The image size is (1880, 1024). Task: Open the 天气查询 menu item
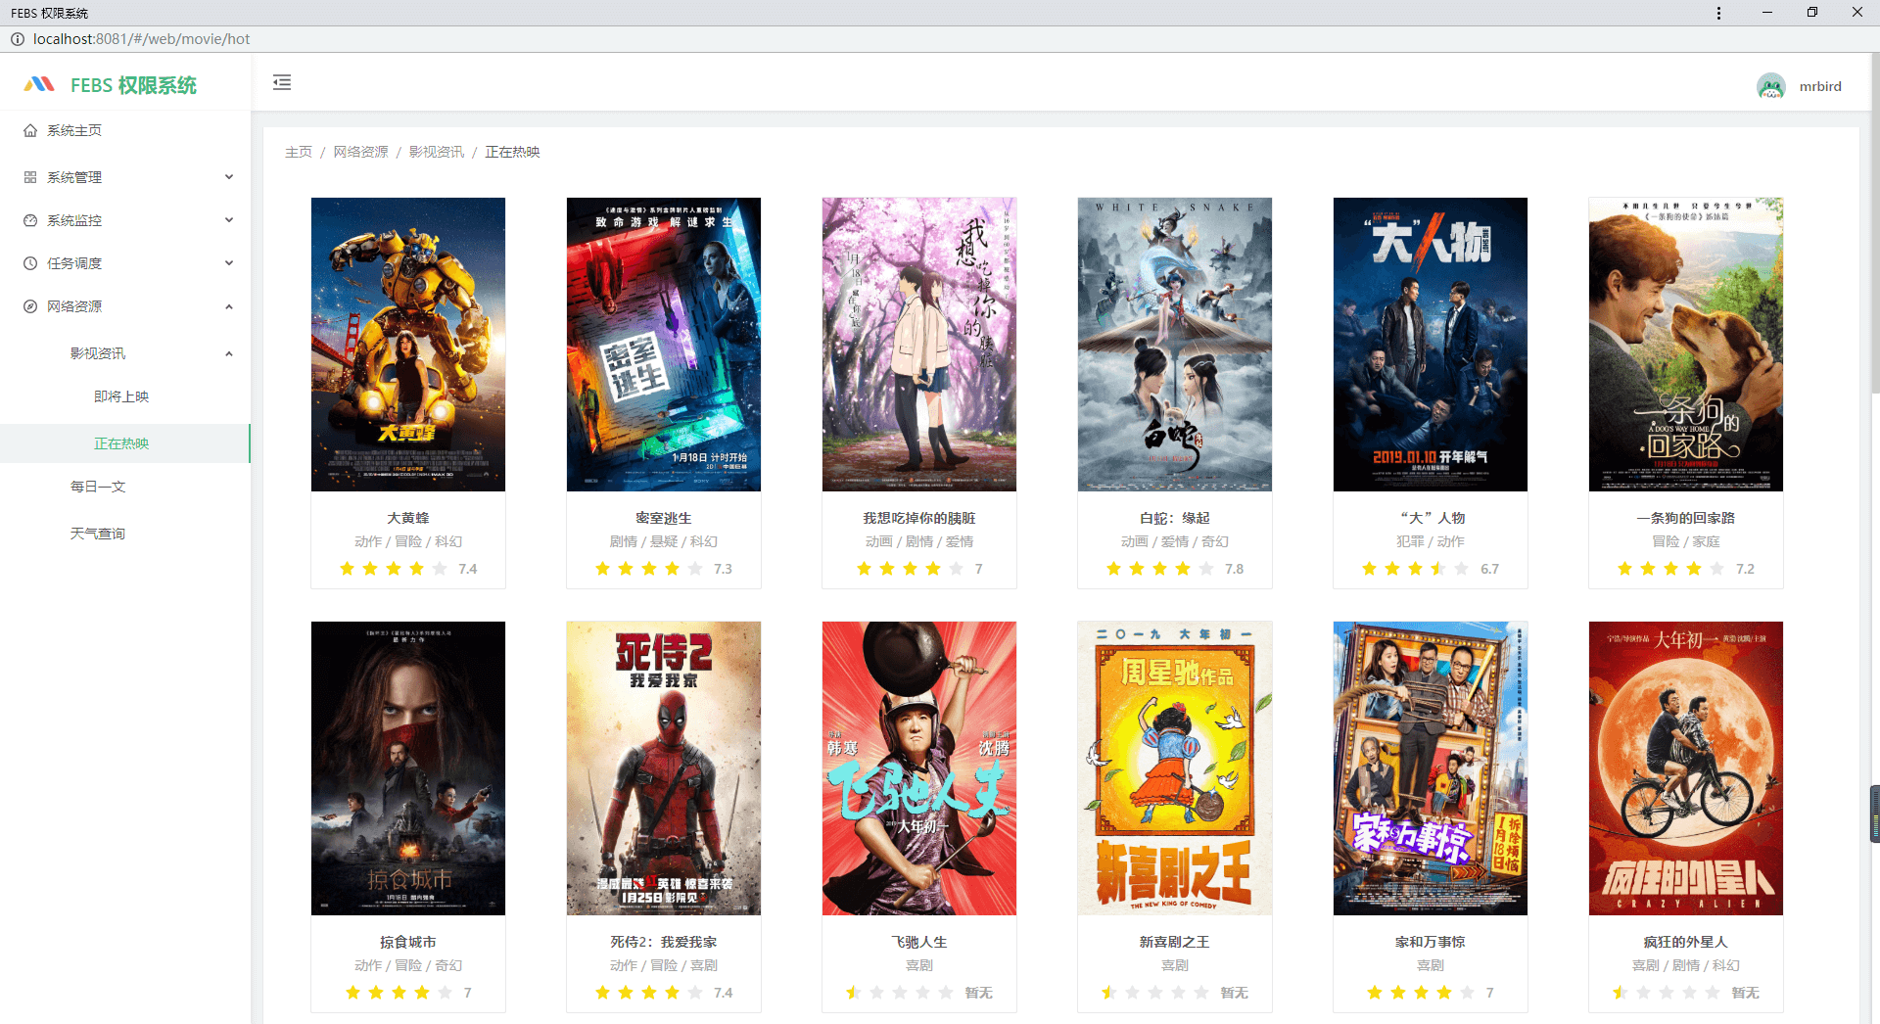click(125, 534)
